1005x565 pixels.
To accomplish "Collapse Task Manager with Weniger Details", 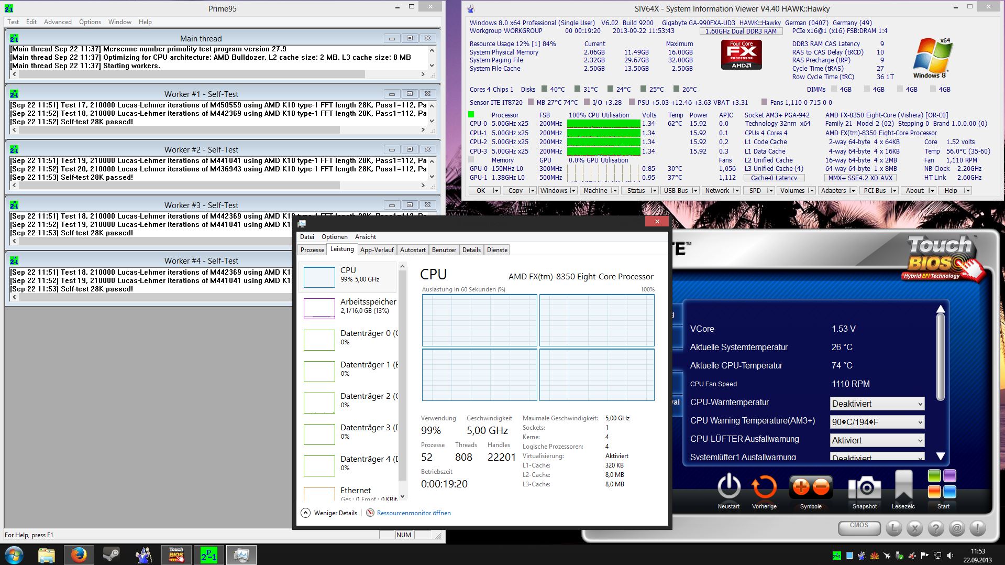I will pos(329,513).
